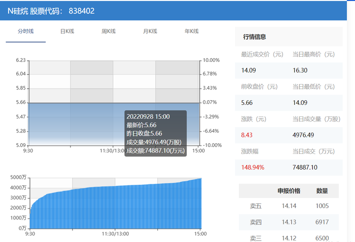Click the 当日最低价（元） label
The image size is (355, 242).
[x=313, y=87]
